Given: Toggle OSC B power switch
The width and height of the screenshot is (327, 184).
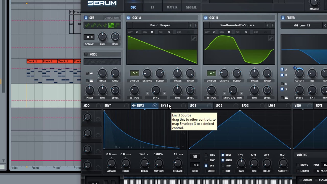Looking at the screenshot, I should [205, 18].
